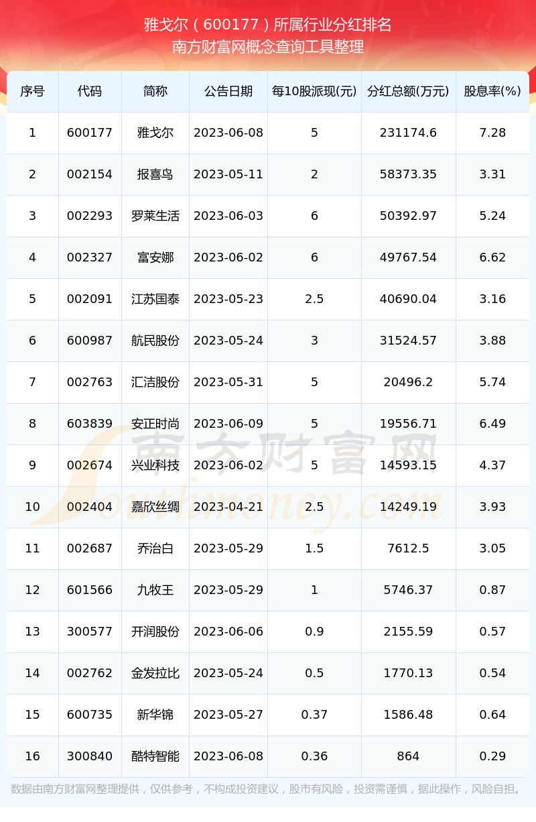
Task: Click the 序号 column header
Action: click(x=32, y=91)
